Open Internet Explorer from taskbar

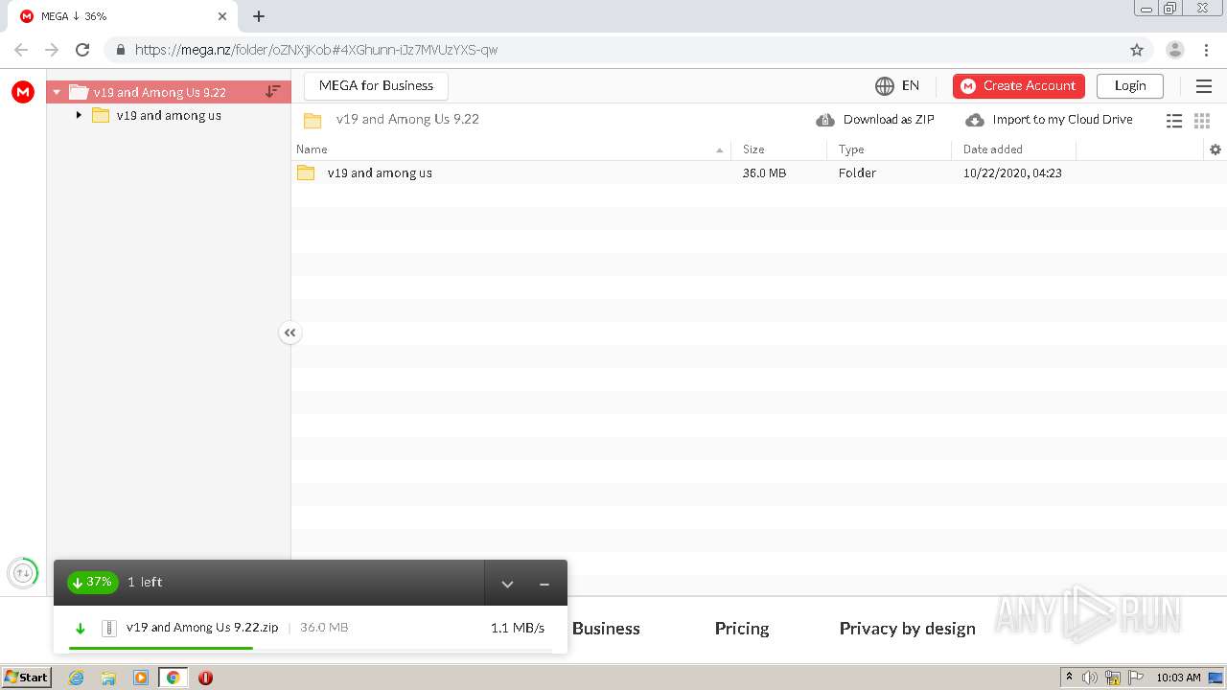pyautogui.click(x=76, y=678)
